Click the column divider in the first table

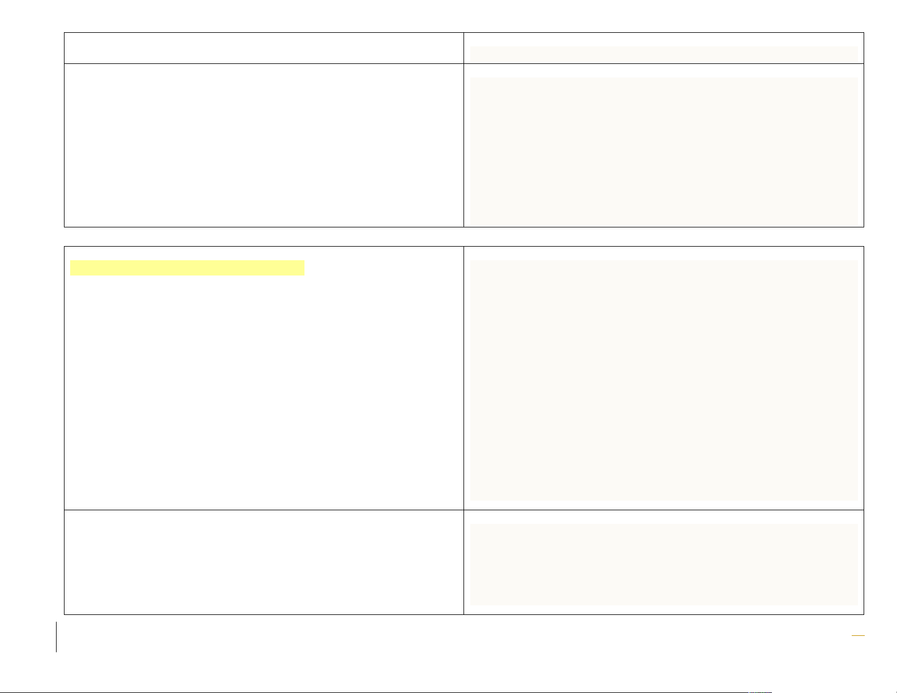[463, 145]
